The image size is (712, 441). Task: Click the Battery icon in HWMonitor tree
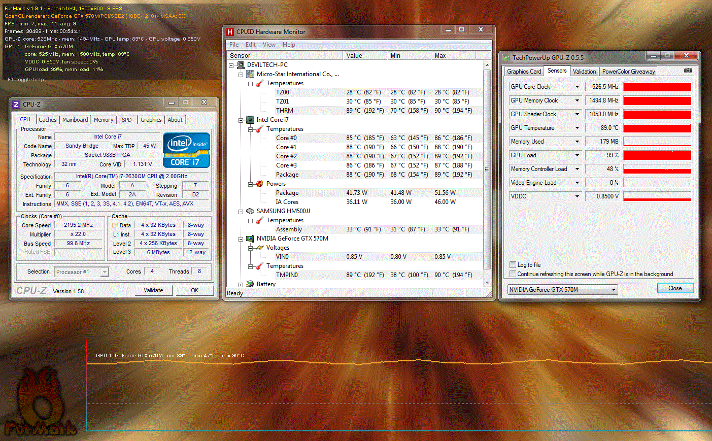250,284
